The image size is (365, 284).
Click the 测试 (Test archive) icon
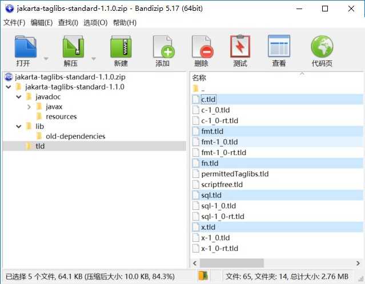240,47
